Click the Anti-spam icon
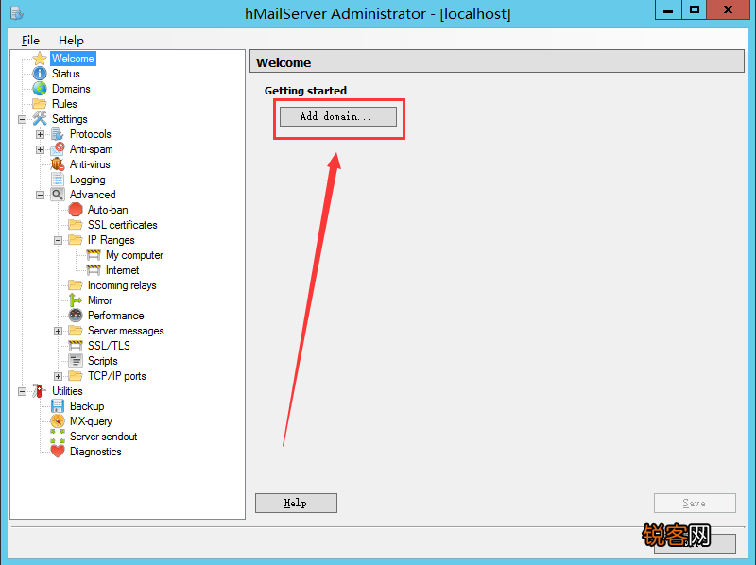The height and width of the screenshot is (565, 756). 58,149
